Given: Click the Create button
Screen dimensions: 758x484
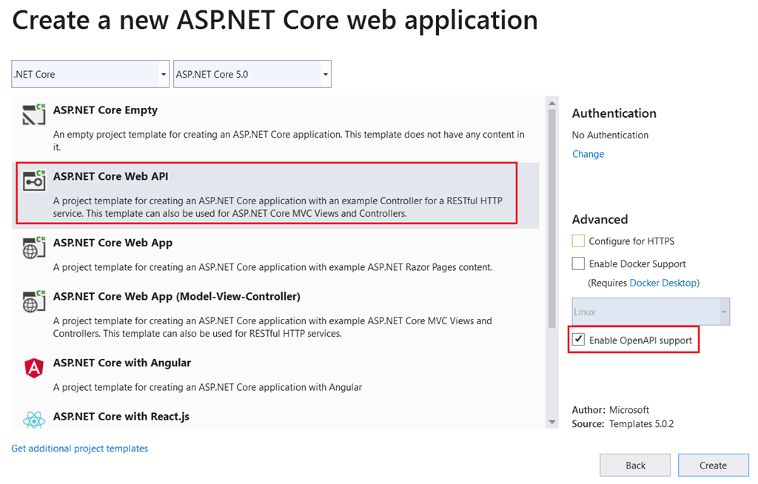Looking at the screenshot, I should (x=713, y=465).
